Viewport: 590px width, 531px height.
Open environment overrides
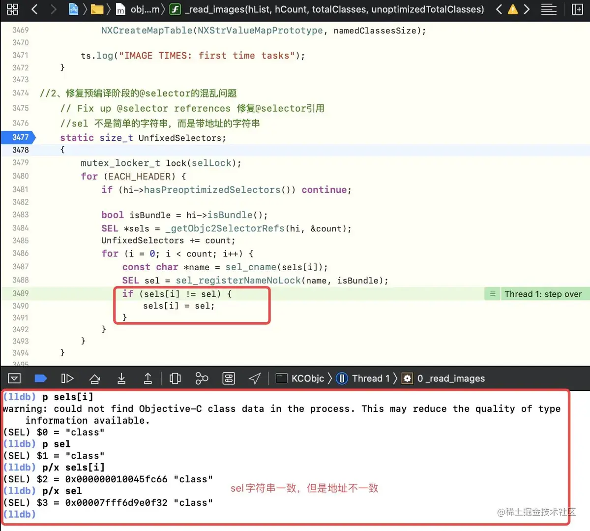click(x=229, y=378)
